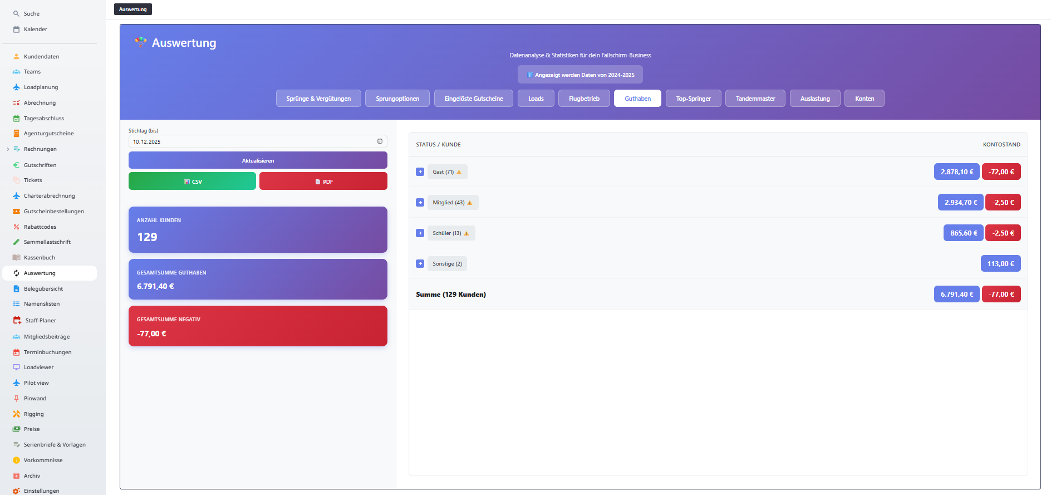
Task: Click the Gutschriften euro icon
Action: (x=16, y=165)
